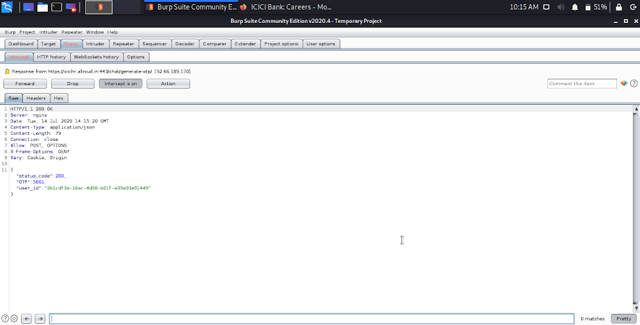The height and width of the screenshot is (325, 640).
Task: Forward the intercepted response
Action: (25, 84)
